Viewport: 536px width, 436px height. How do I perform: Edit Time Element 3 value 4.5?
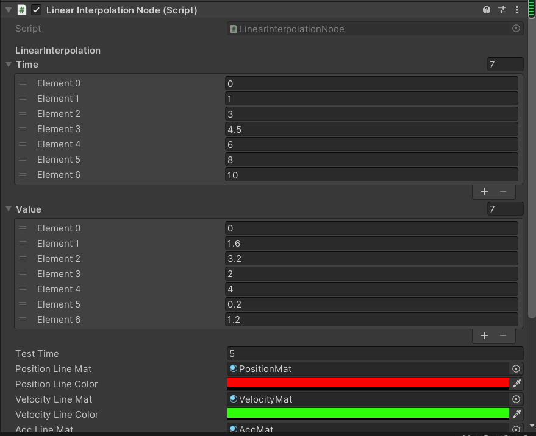(371, 130)
